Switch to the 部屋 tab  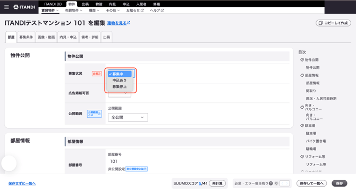tap(11, 37)
